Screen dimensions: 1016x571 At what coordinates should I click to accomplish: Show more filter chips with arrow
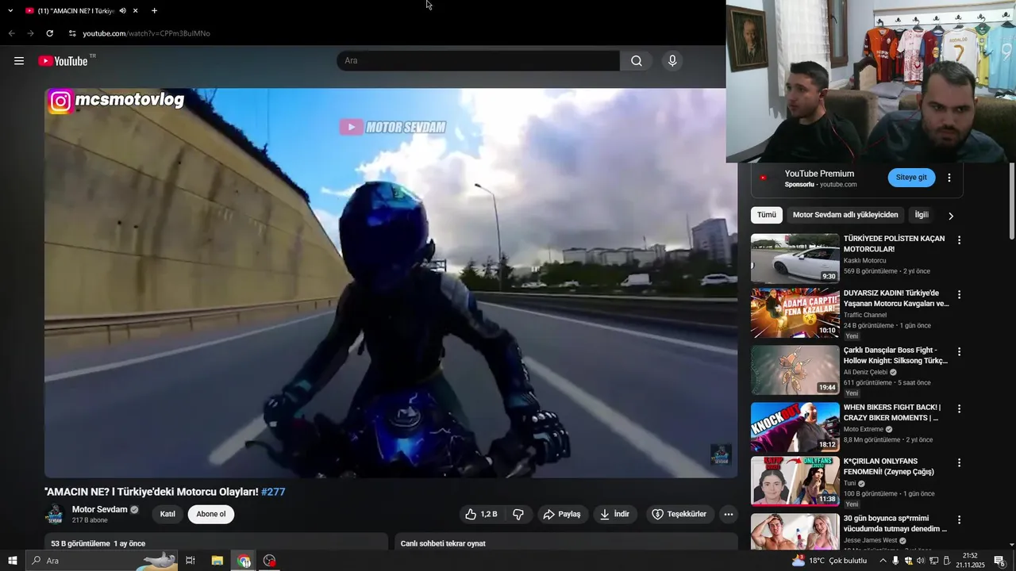[x=951, y=216]
